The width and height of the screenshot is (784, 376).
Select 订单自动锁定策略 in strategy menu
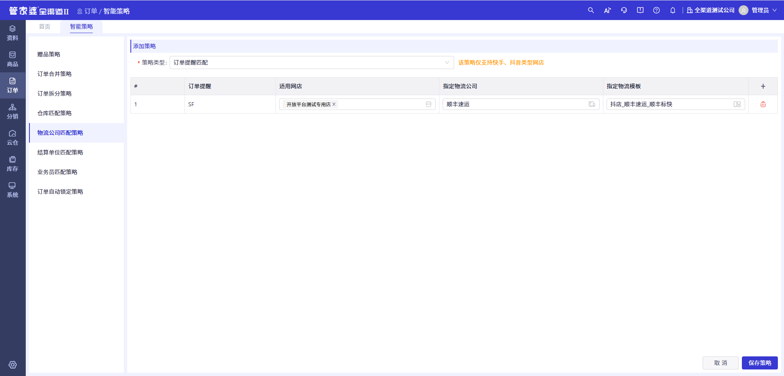click(x=76, y=192)
